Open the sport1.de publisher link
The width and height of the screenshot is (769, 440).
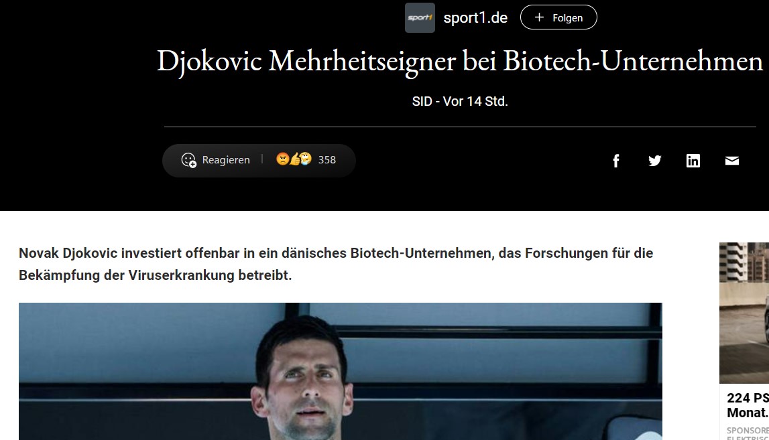(475, 17)
